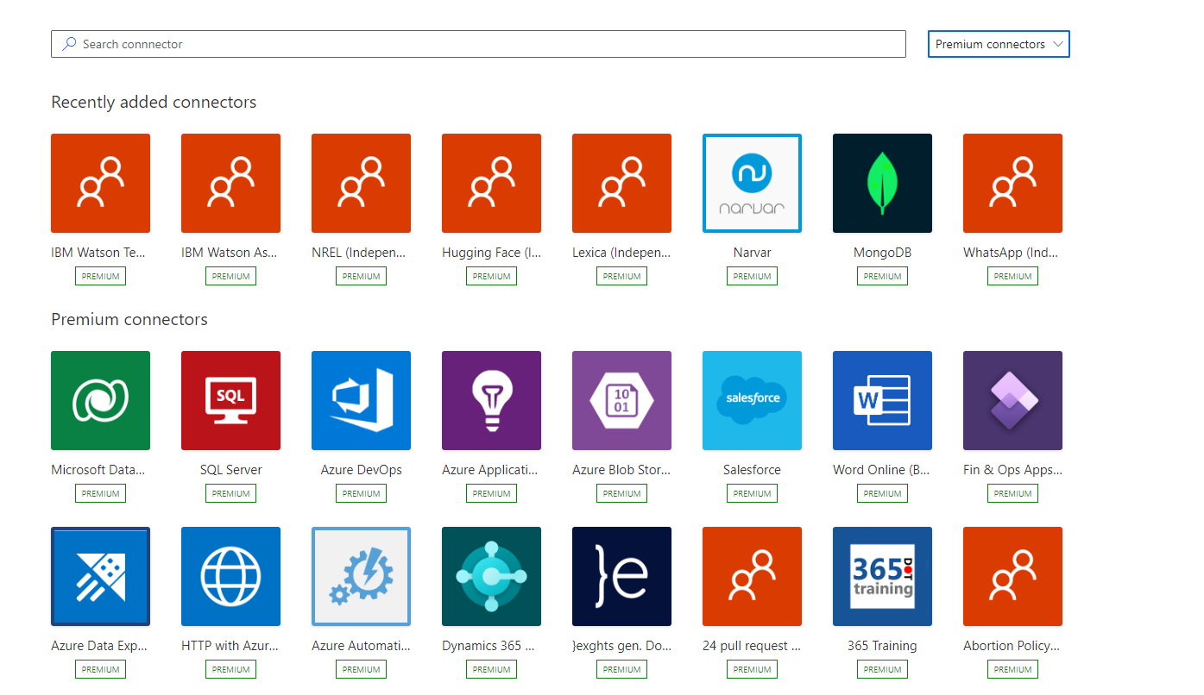The width and height of the screenshot is (1204, 695).
Task: Open the Azure Automation gear icon
Action: pos(361,576)
